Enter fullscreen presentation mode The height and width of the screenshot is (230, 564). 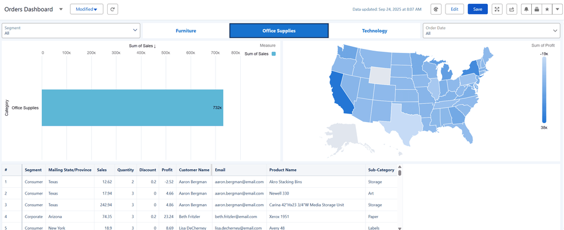coord(497,9)
